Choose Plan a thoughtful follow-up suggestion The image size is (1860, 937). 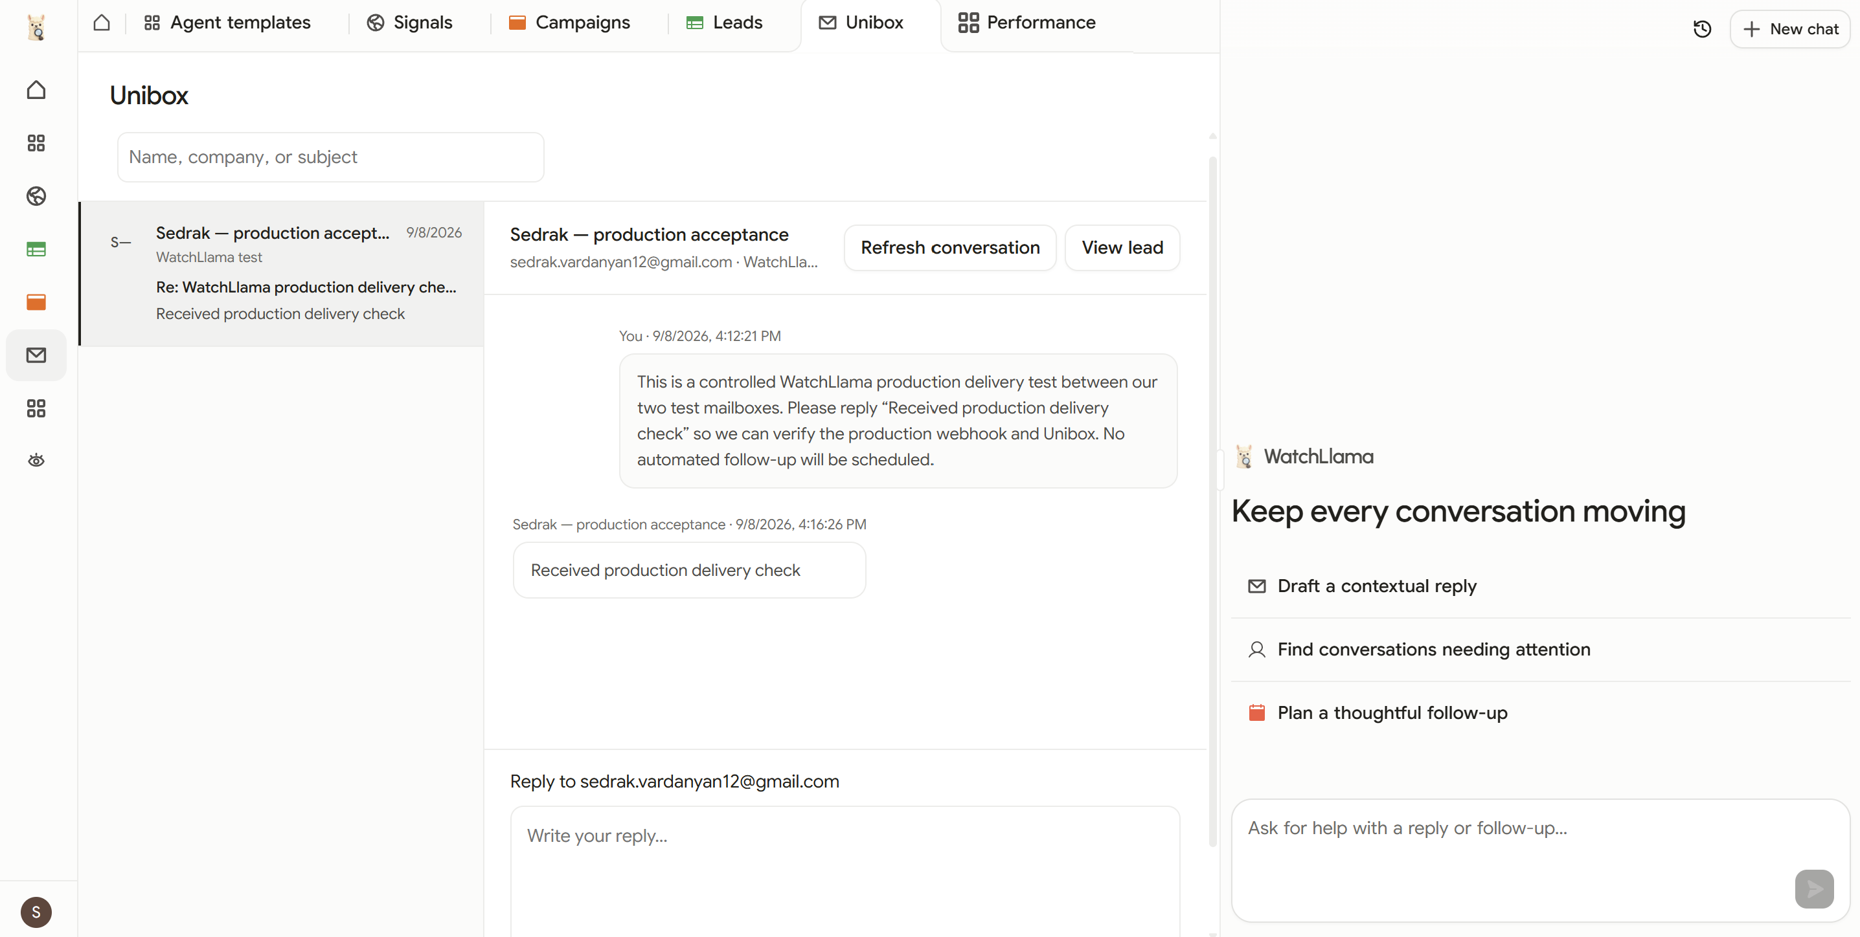click(x=1540, y=712)
